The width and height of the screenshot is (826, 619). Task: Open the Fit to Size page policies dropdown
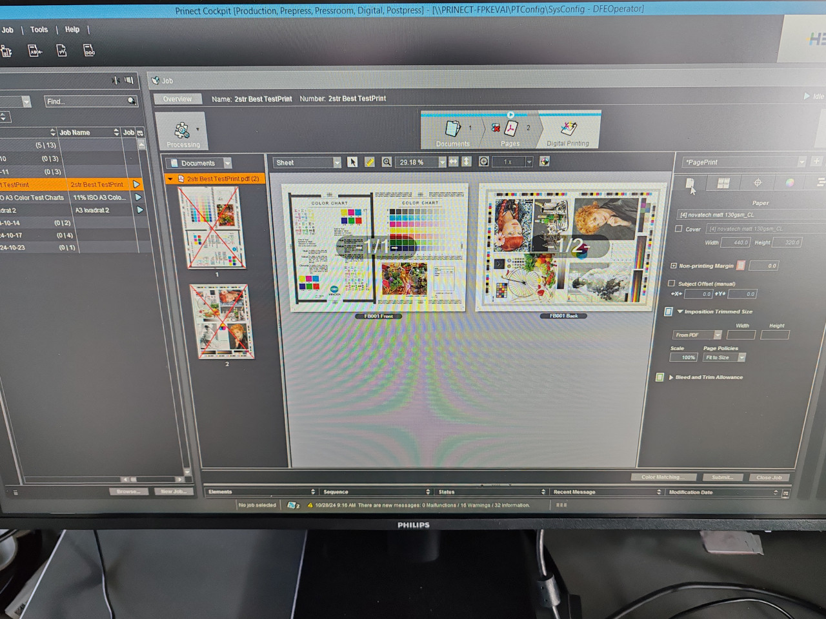point(724,357)
